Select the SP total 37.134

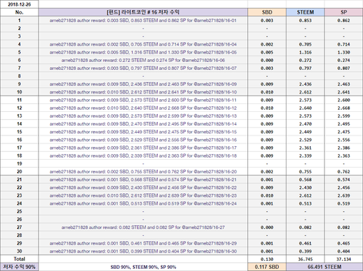pos(344,259)
